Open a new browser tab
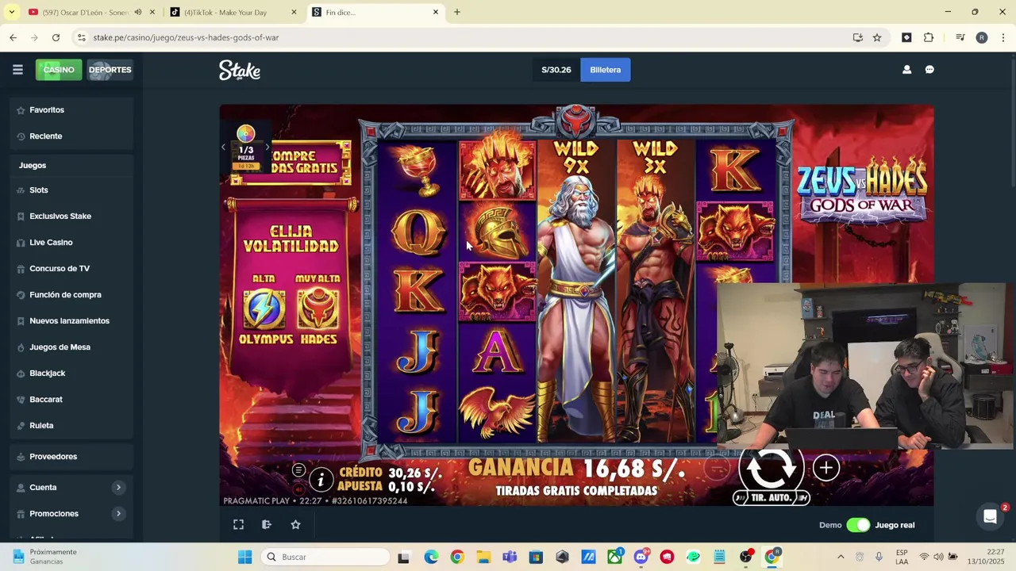The image size is (1016, 571). point(457,12)
